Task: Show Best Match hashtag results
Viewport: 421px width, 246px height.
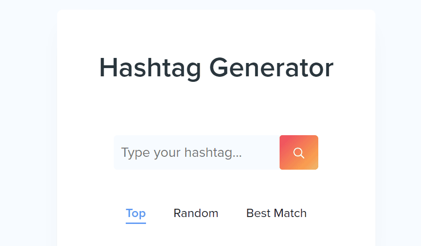Action: 276,213
